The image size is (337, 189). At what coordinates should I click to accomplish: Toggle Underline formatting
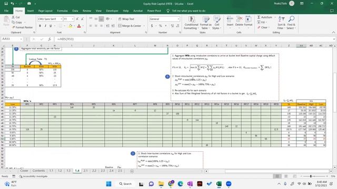point(51,26)
